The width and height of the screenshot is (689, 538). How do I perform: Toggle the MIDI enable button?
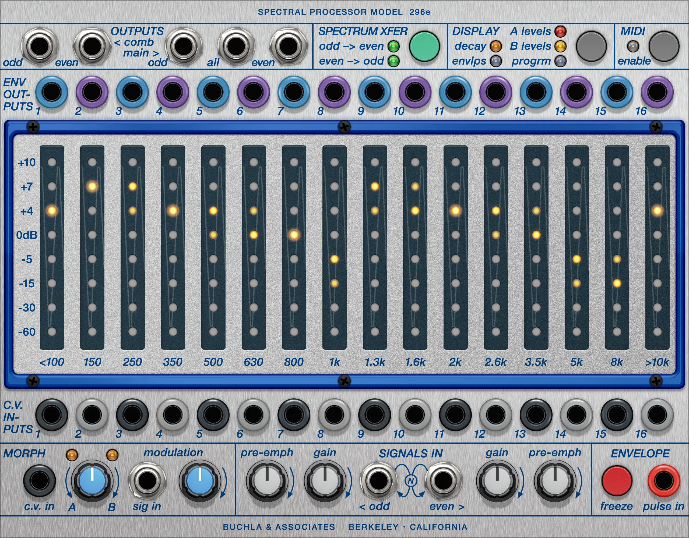coord(664,46)
